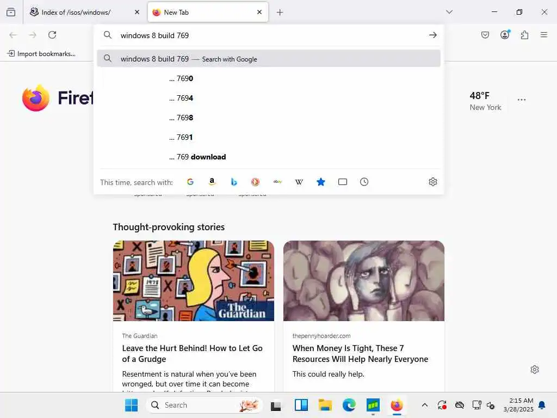Open a new tab with plus button
The width and height of the screenshot is (557, 418).
click(280, 13)
